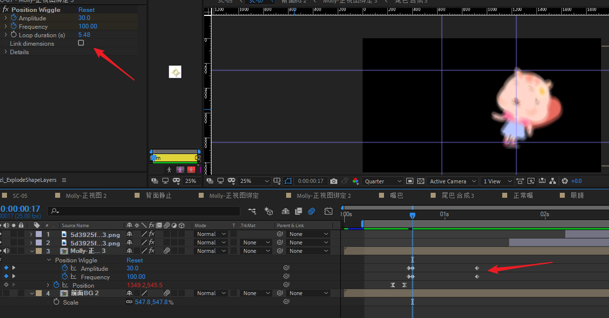Click the Amplitude stopwatch in timeline
The height and width of the screenshot is (318, 609).
[x=65, y=268]
